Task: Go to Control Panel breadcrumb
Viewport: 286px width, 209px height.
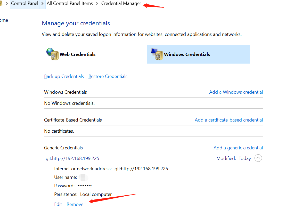Action: 24,3
